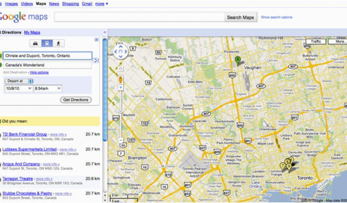The height and width of the screenshot is (203, 347).
Task: Open Gmail in the top navigation
Action: [x=87, y=4]
